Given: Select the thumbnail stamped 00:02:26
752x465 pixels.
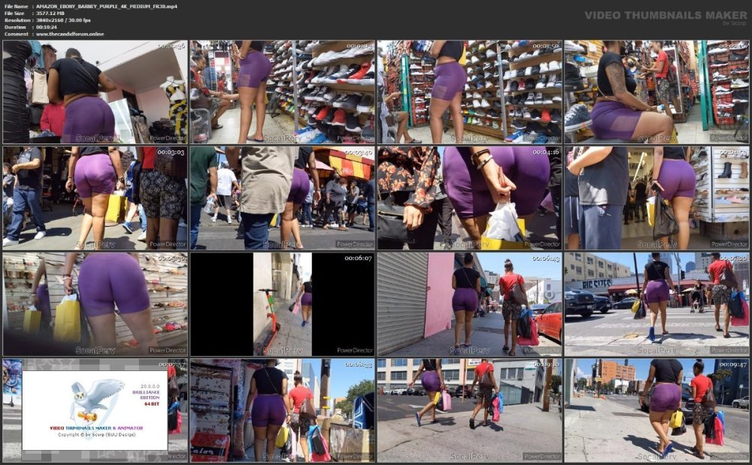Looking at the screenshot, I should (656, 92).
